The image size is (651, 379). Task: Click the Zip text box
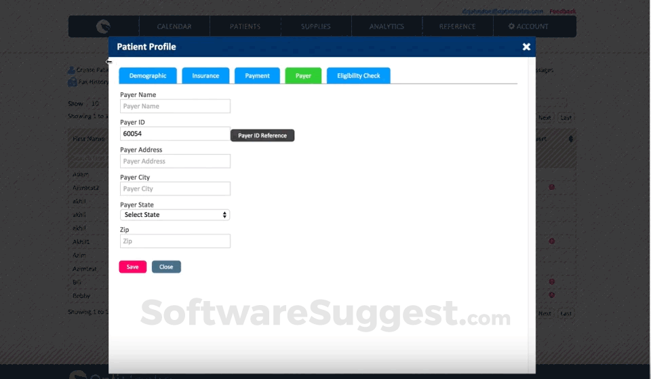click(x=175, y=241)
